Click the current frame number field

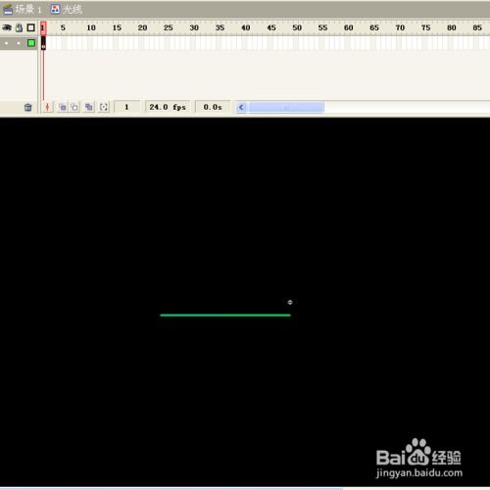point(127,107)
